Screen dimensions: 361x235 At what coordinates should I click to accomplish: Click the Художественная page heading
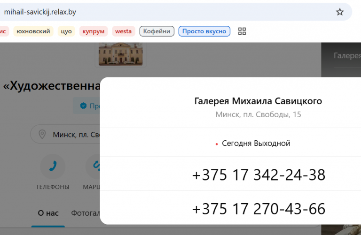[52, 86]
